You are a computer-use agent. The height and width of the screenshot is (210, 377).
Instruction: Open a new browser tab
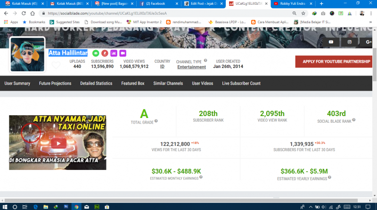(x=321, y=4)
